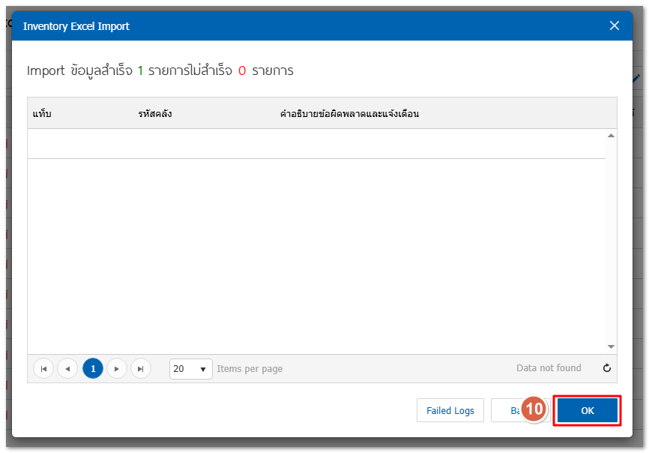Click the scroll down arrow in grid
Image resolution: width=649 pixels, height=453 pixels.
pyautogui.click(x=611, y=346)
